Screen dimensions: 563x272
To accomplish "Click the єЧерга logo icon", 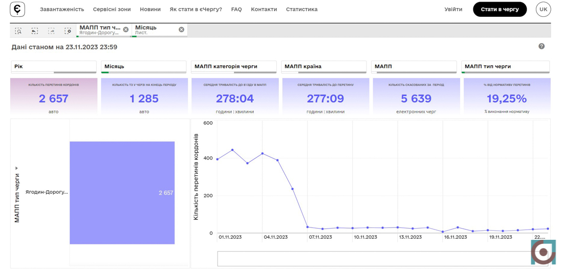I will point(17,9).
